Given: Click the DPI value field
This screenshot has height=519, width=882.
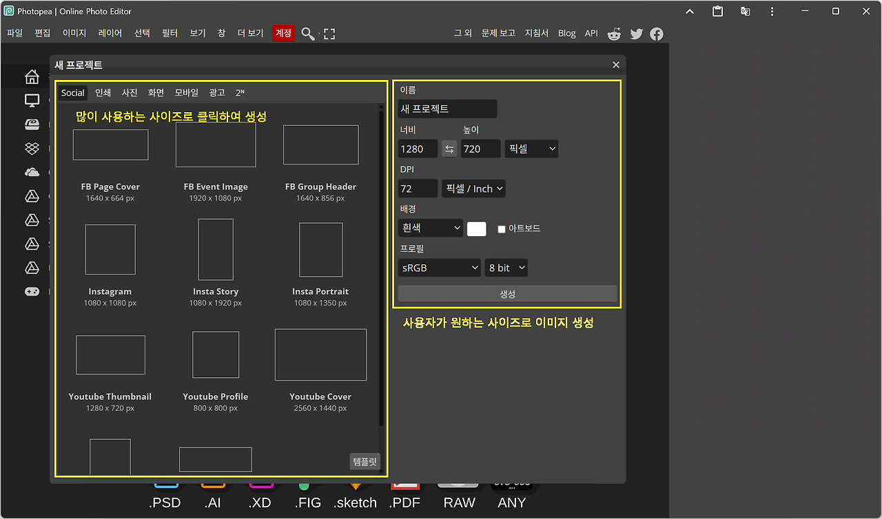Looking at the screenshot, I should tap(418, 189).
